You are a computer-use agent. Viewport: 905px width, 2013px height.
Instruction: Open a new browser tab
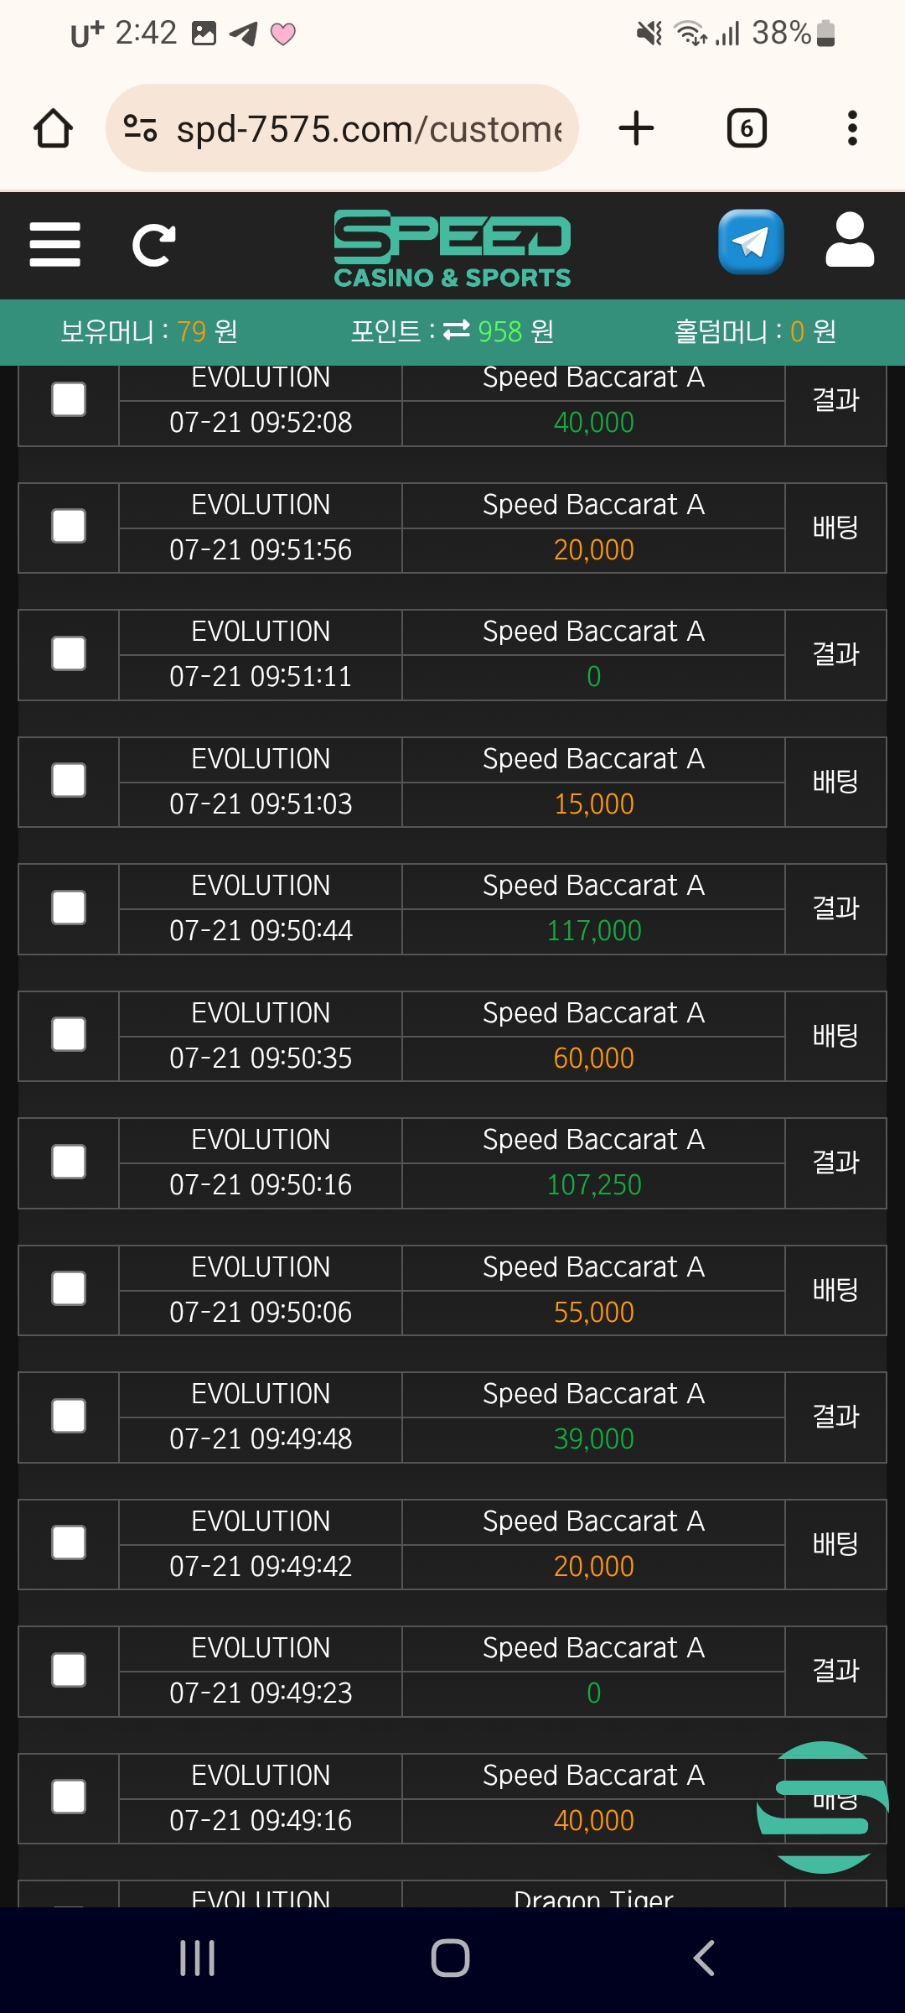coord(636,128)
